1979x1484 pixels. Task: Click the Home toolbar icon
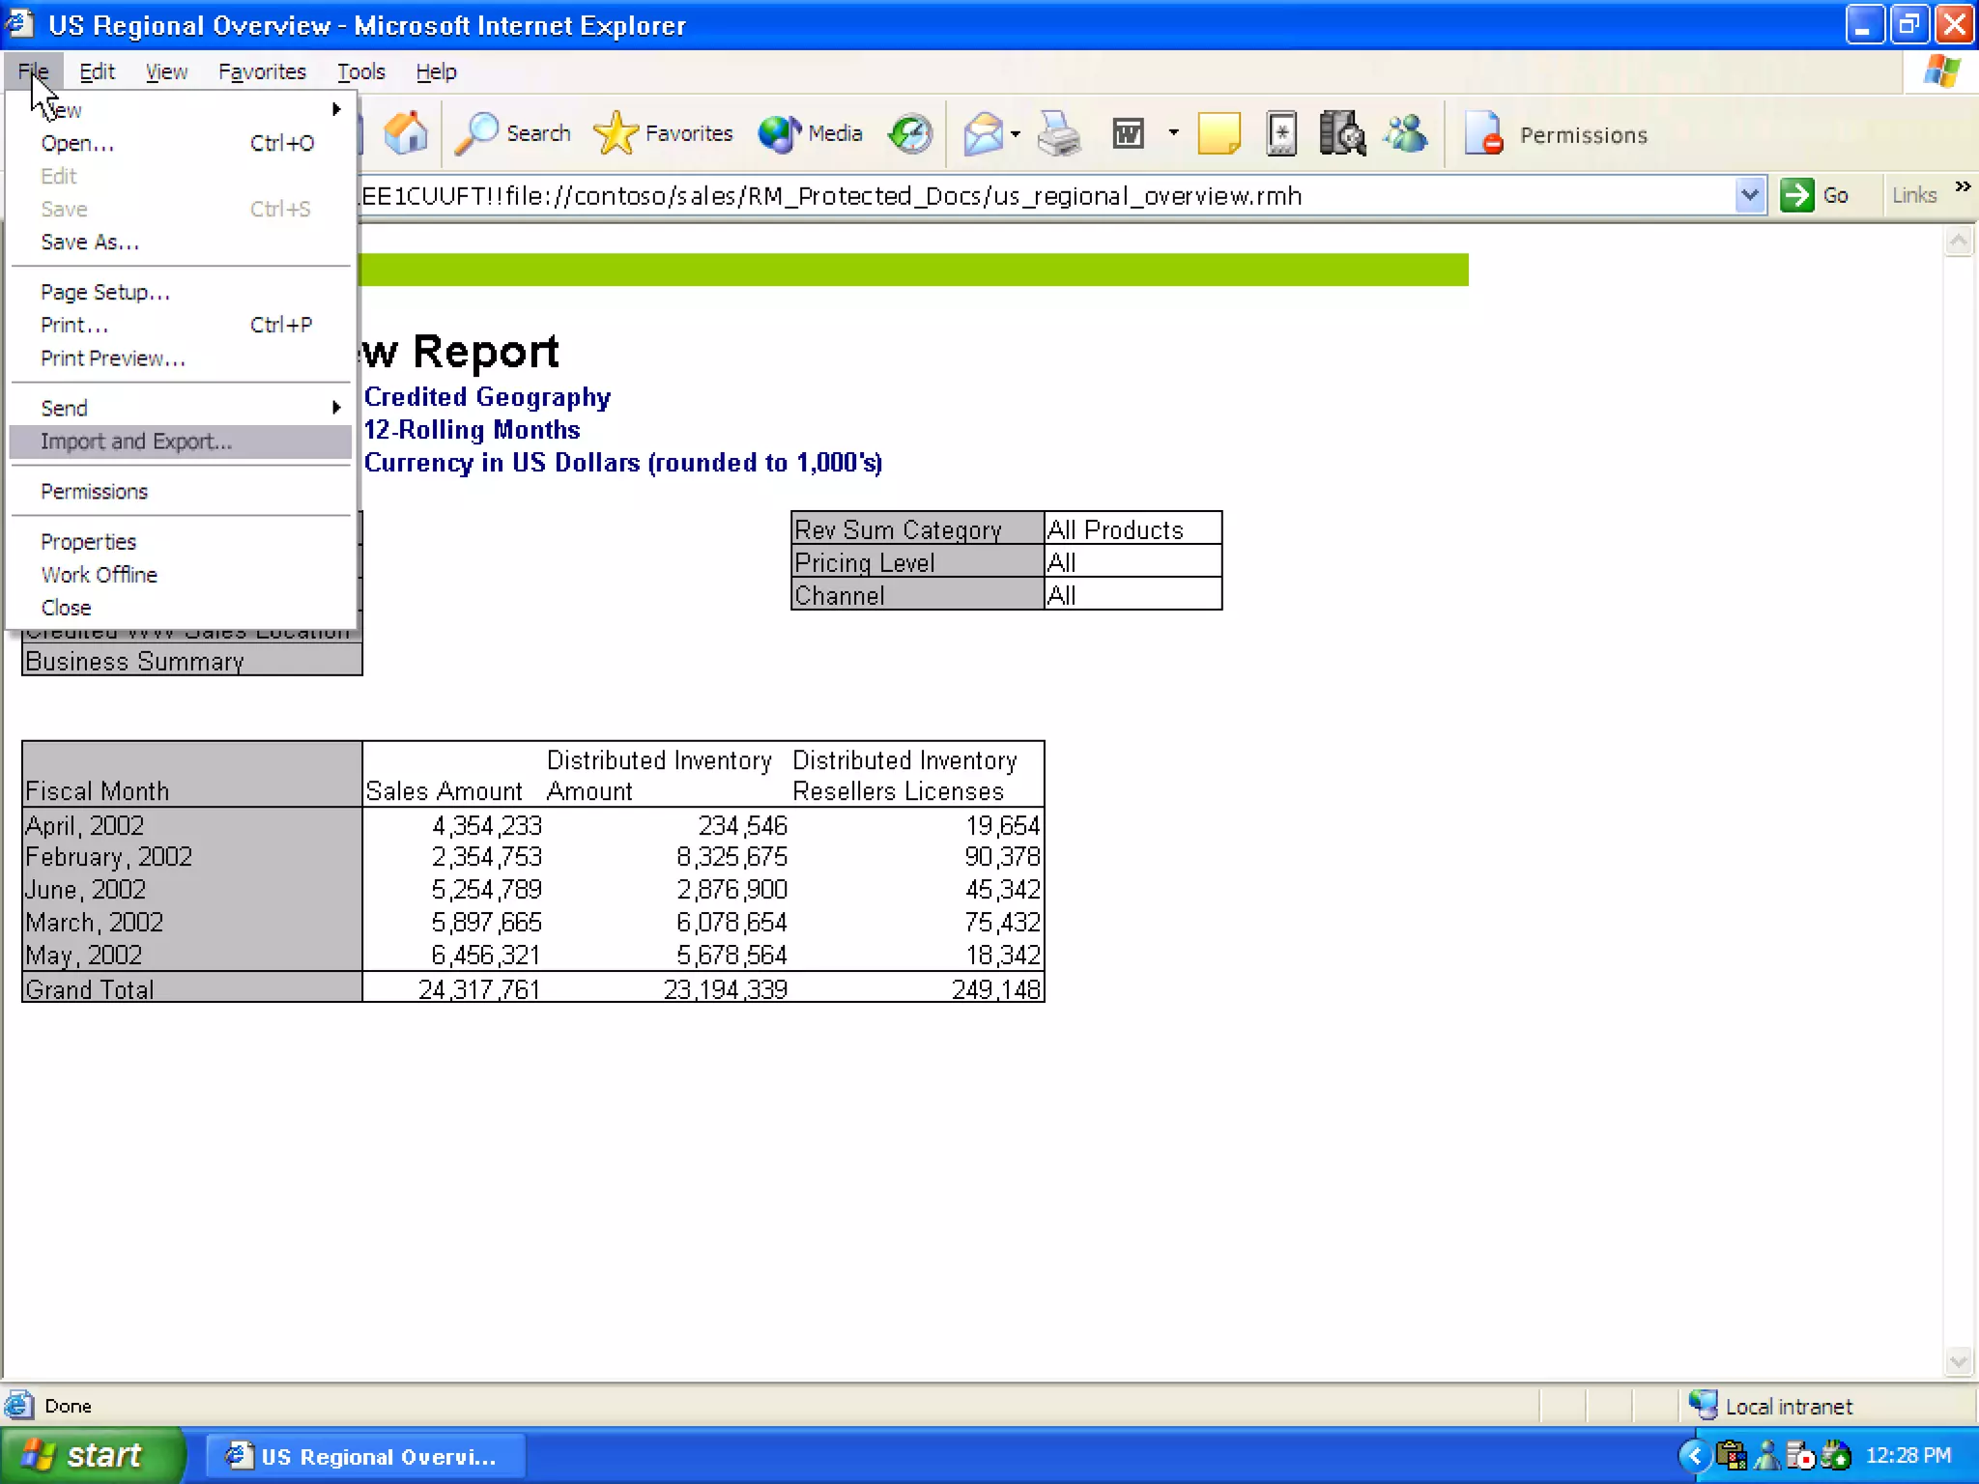coord(405,133)
